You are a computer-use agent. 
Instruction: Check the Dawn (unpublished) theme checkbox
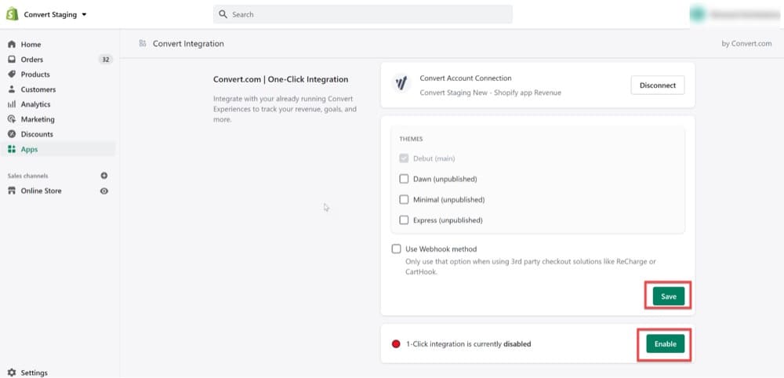404,179
